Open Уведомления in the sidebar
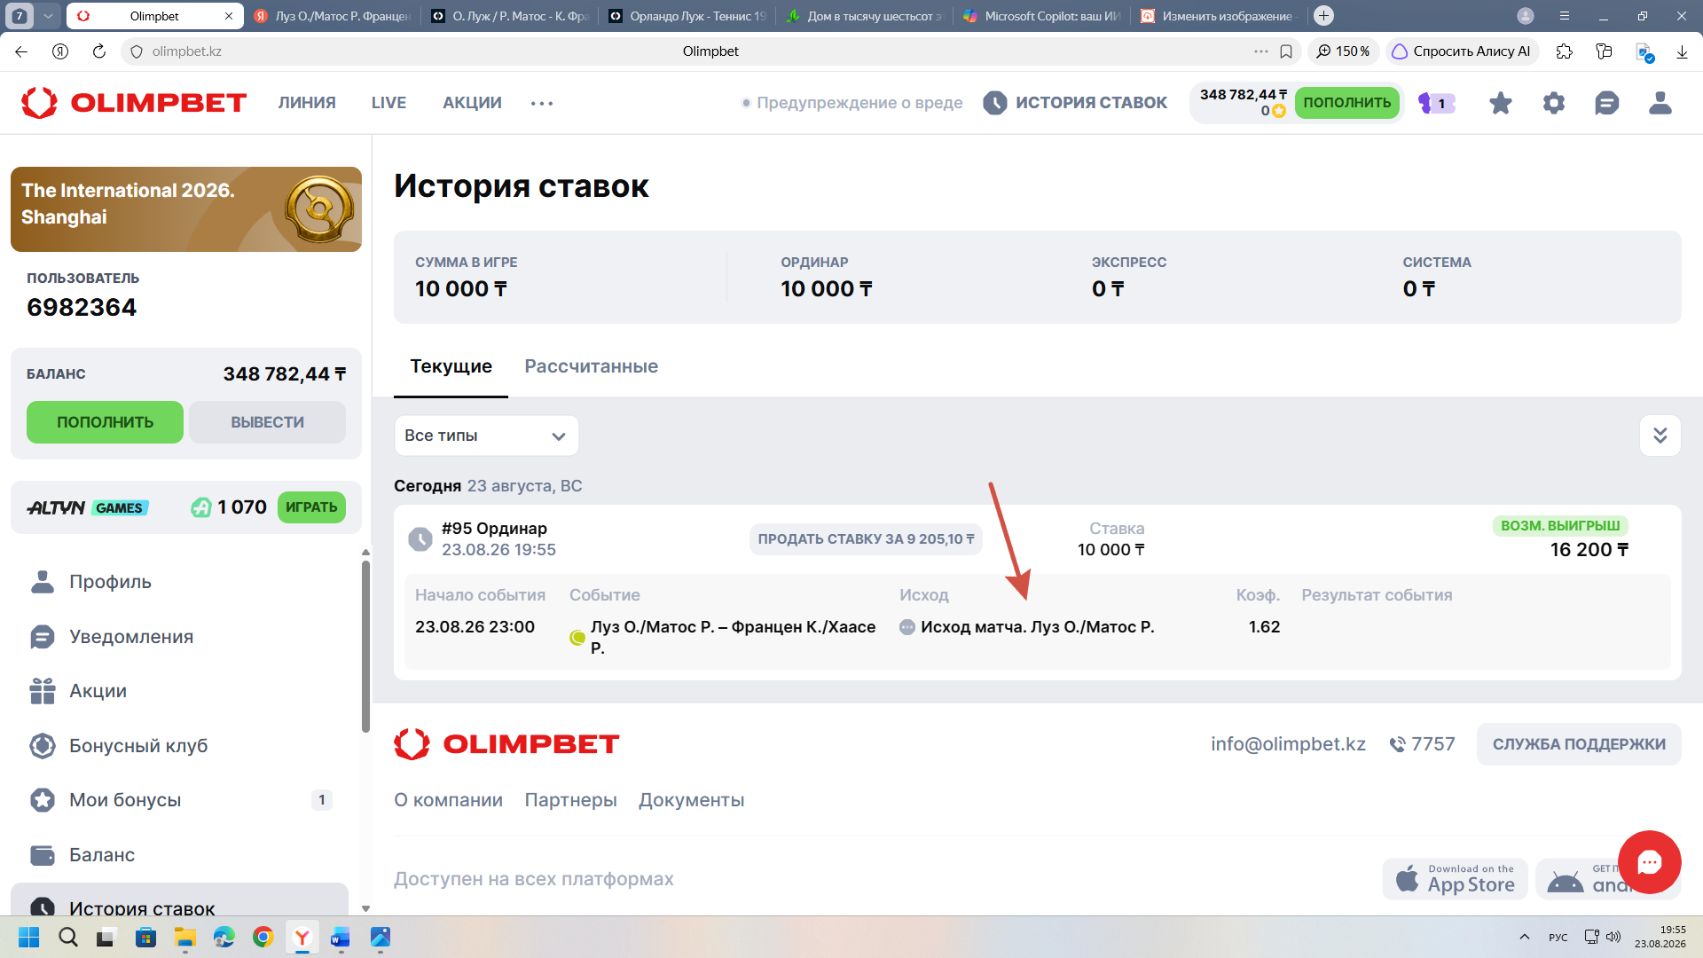The height and width of the screenshot is (958, 1703). coord(131,637)
